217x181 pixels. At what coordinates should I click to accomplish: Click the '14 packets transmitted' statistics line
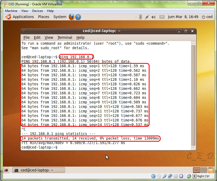point(90,138)
